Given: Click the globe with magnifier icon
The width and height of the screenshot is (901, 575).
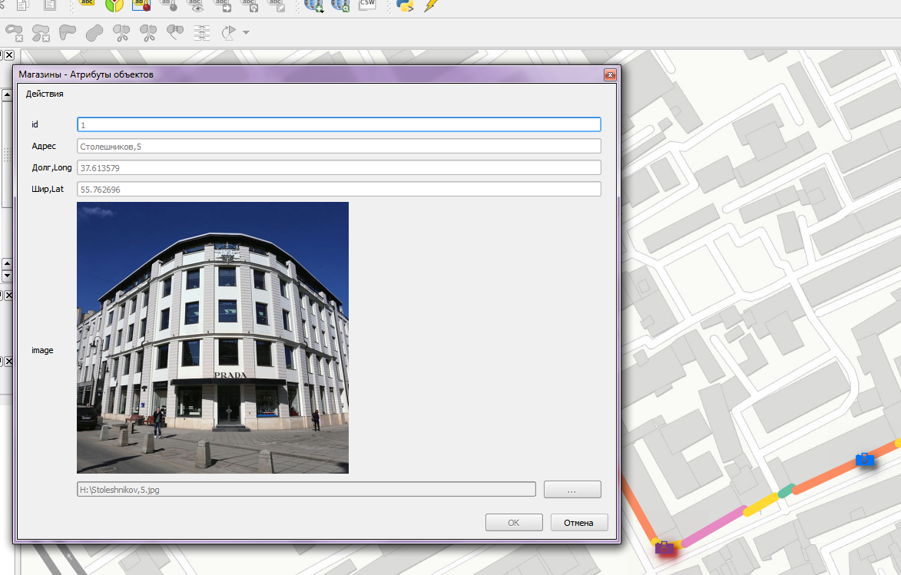Looking at the screenshot, I should [340, 5].
